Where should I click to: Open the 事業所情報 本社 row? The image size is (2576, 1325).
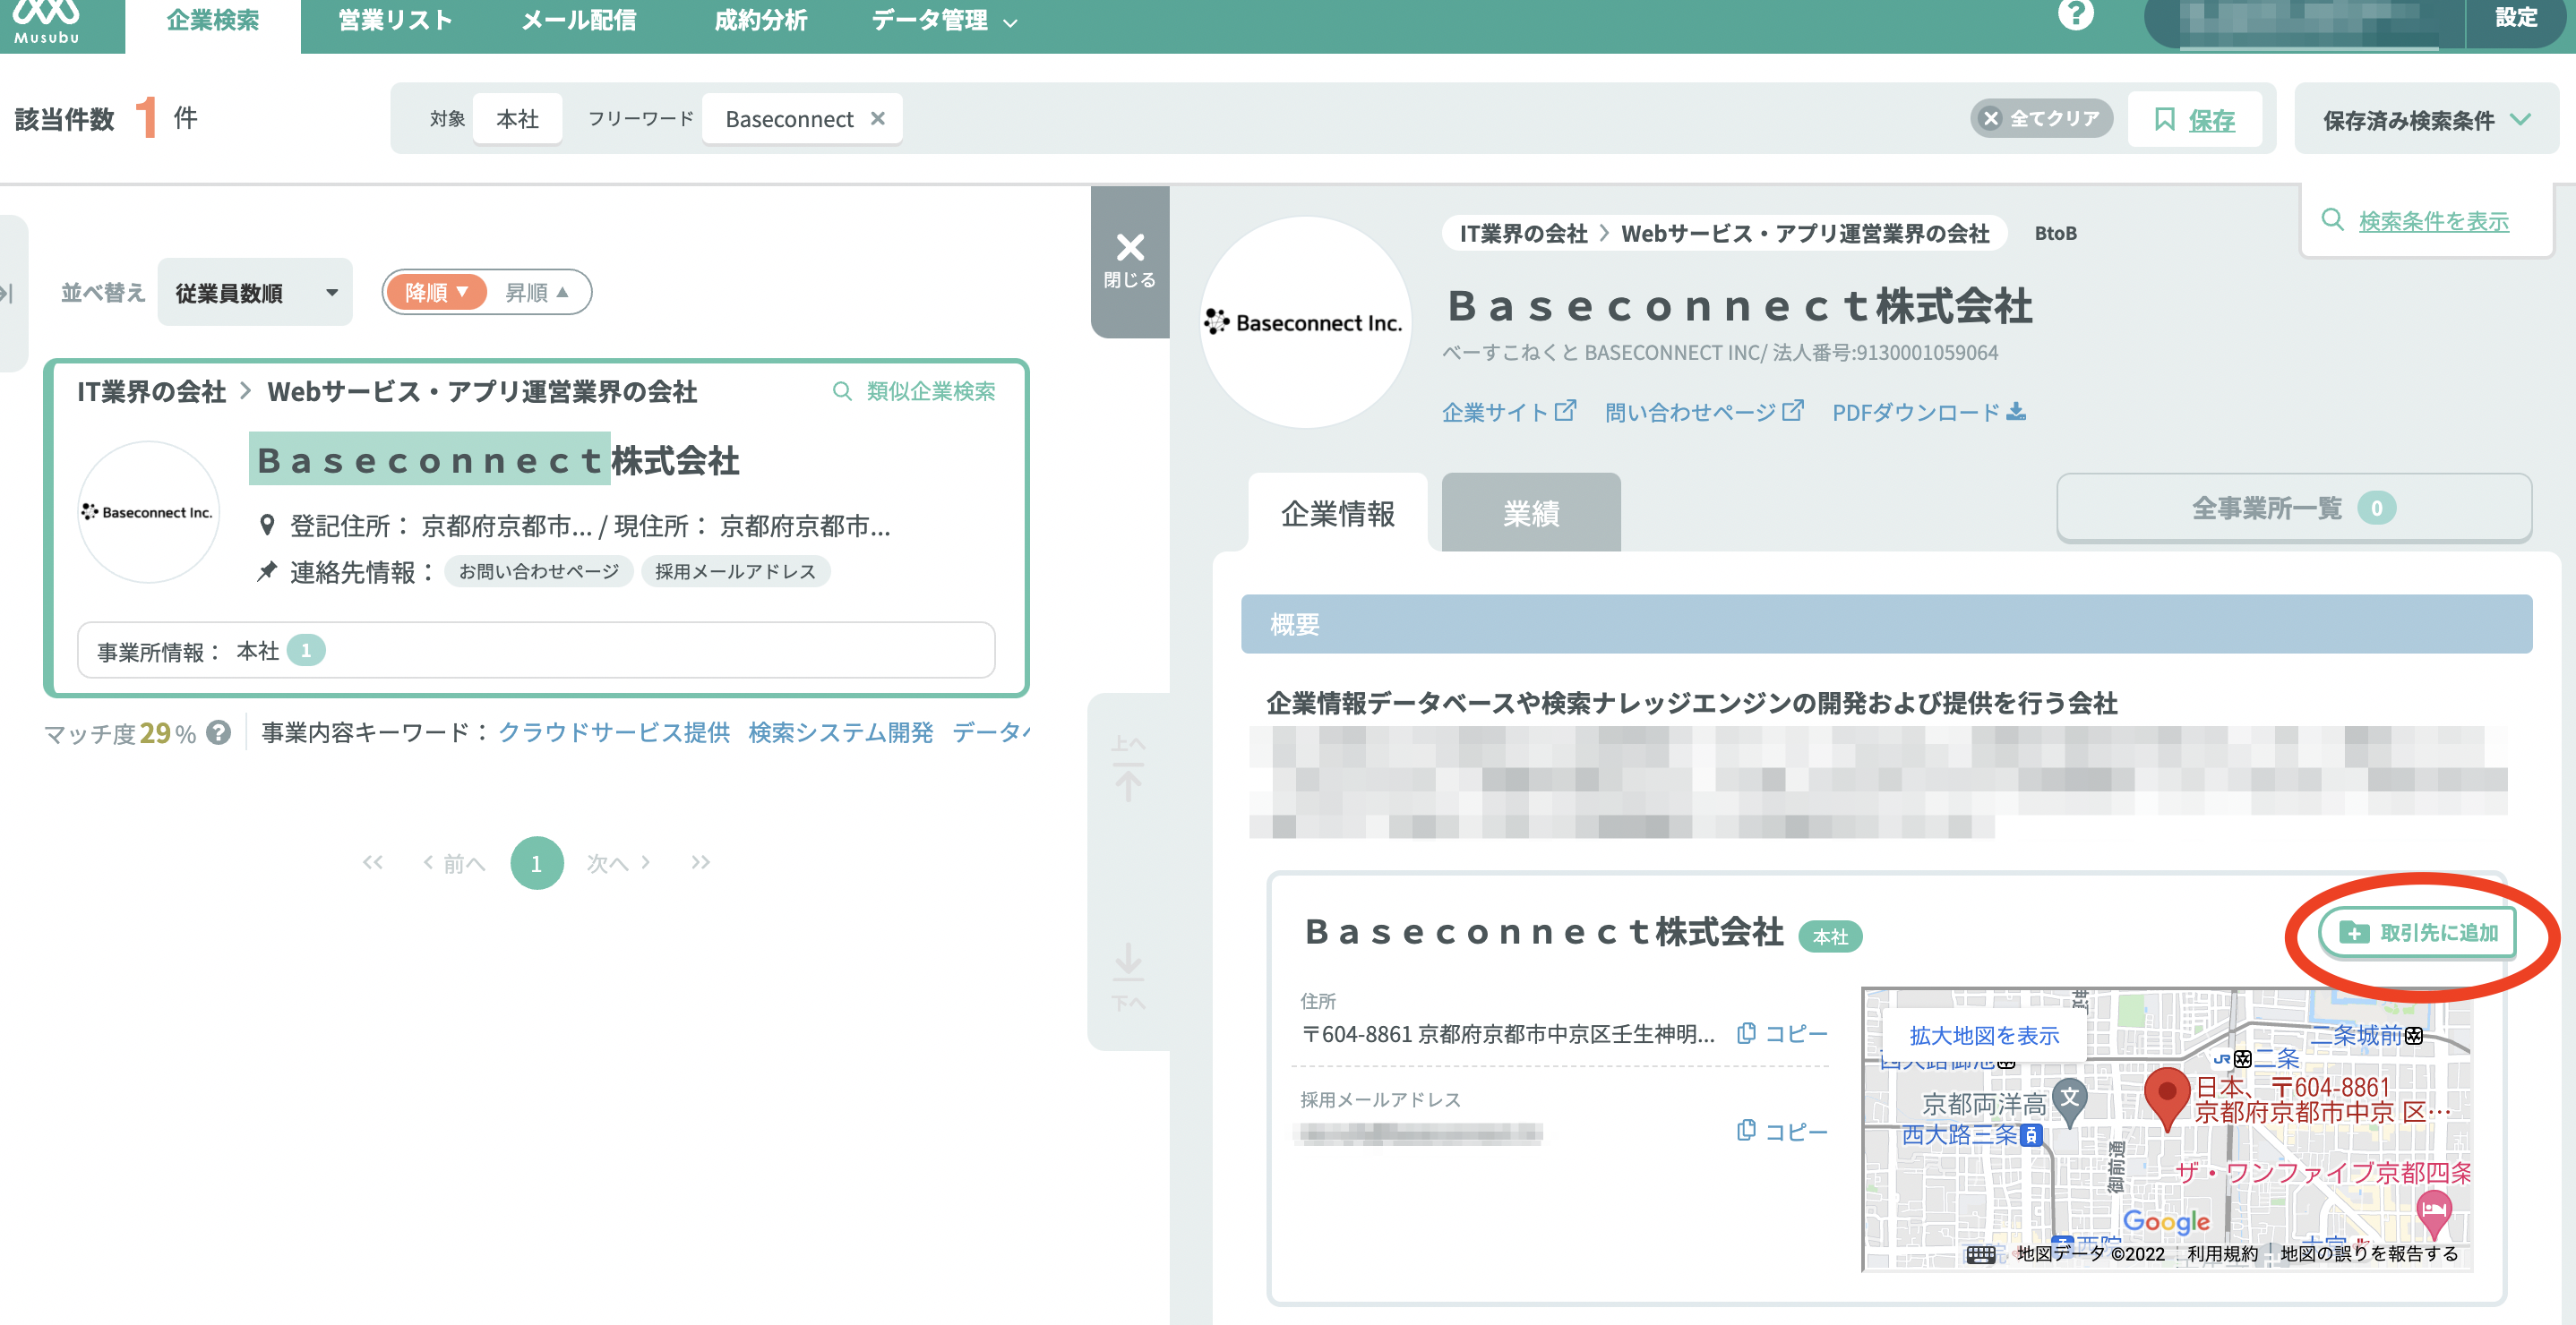(x=536, y=651)
